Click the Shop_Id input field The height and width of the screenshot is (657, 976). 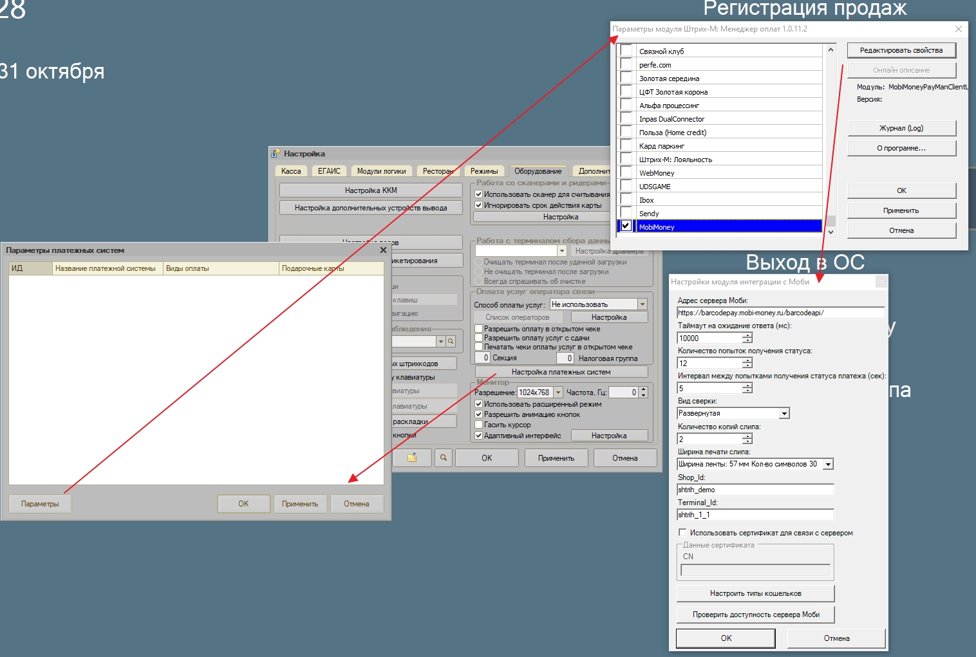coord(755,490)
